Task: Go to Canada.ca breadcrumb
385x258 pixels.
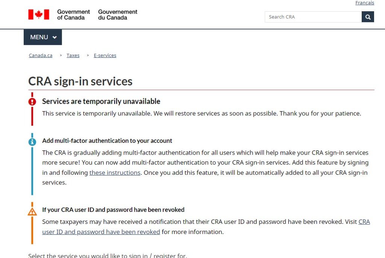Action: tap(41, 55)
